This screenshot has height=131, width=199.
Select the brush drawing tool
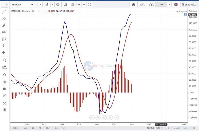point(4,25)
